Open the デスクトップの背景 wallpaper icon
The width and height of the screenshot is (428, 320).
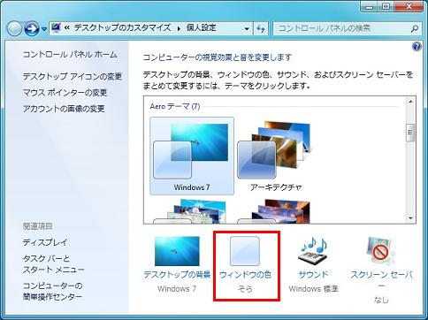click(x=177, y=251)
